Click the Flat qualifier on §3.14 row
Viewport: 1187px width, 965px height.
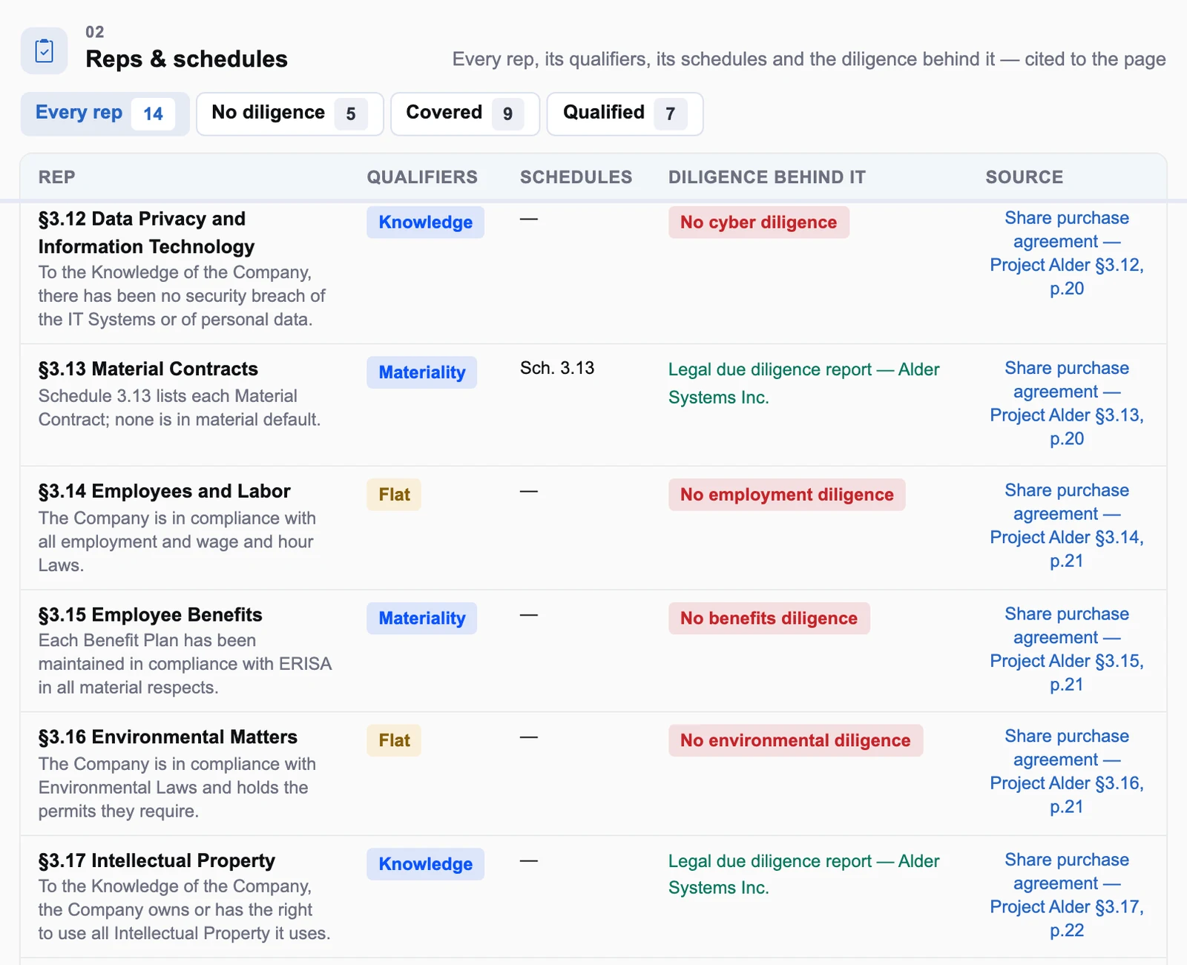click(394, 495)
